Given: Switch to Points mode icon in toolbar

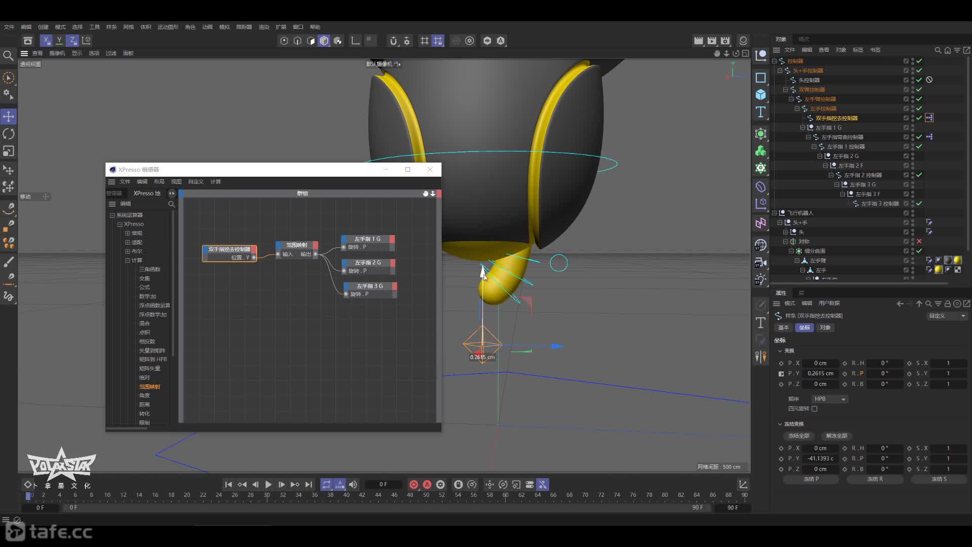Looking at the screenshot, I should point(284,41).
